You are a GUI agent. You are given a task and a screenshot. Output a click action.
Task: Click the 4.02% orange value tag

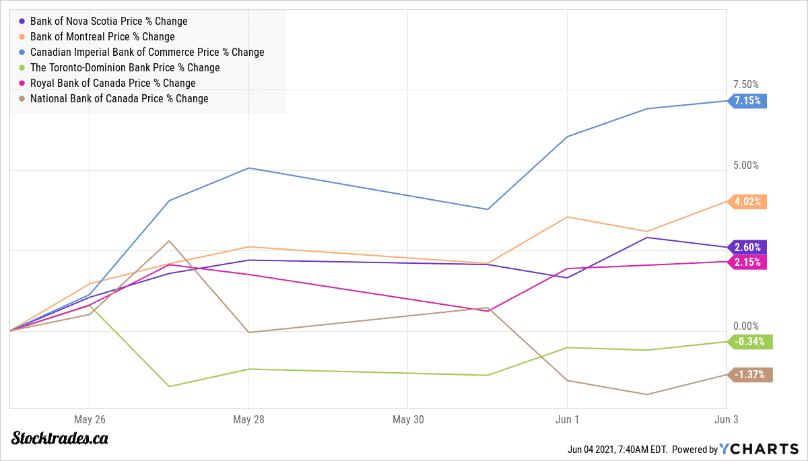[747, 201]
